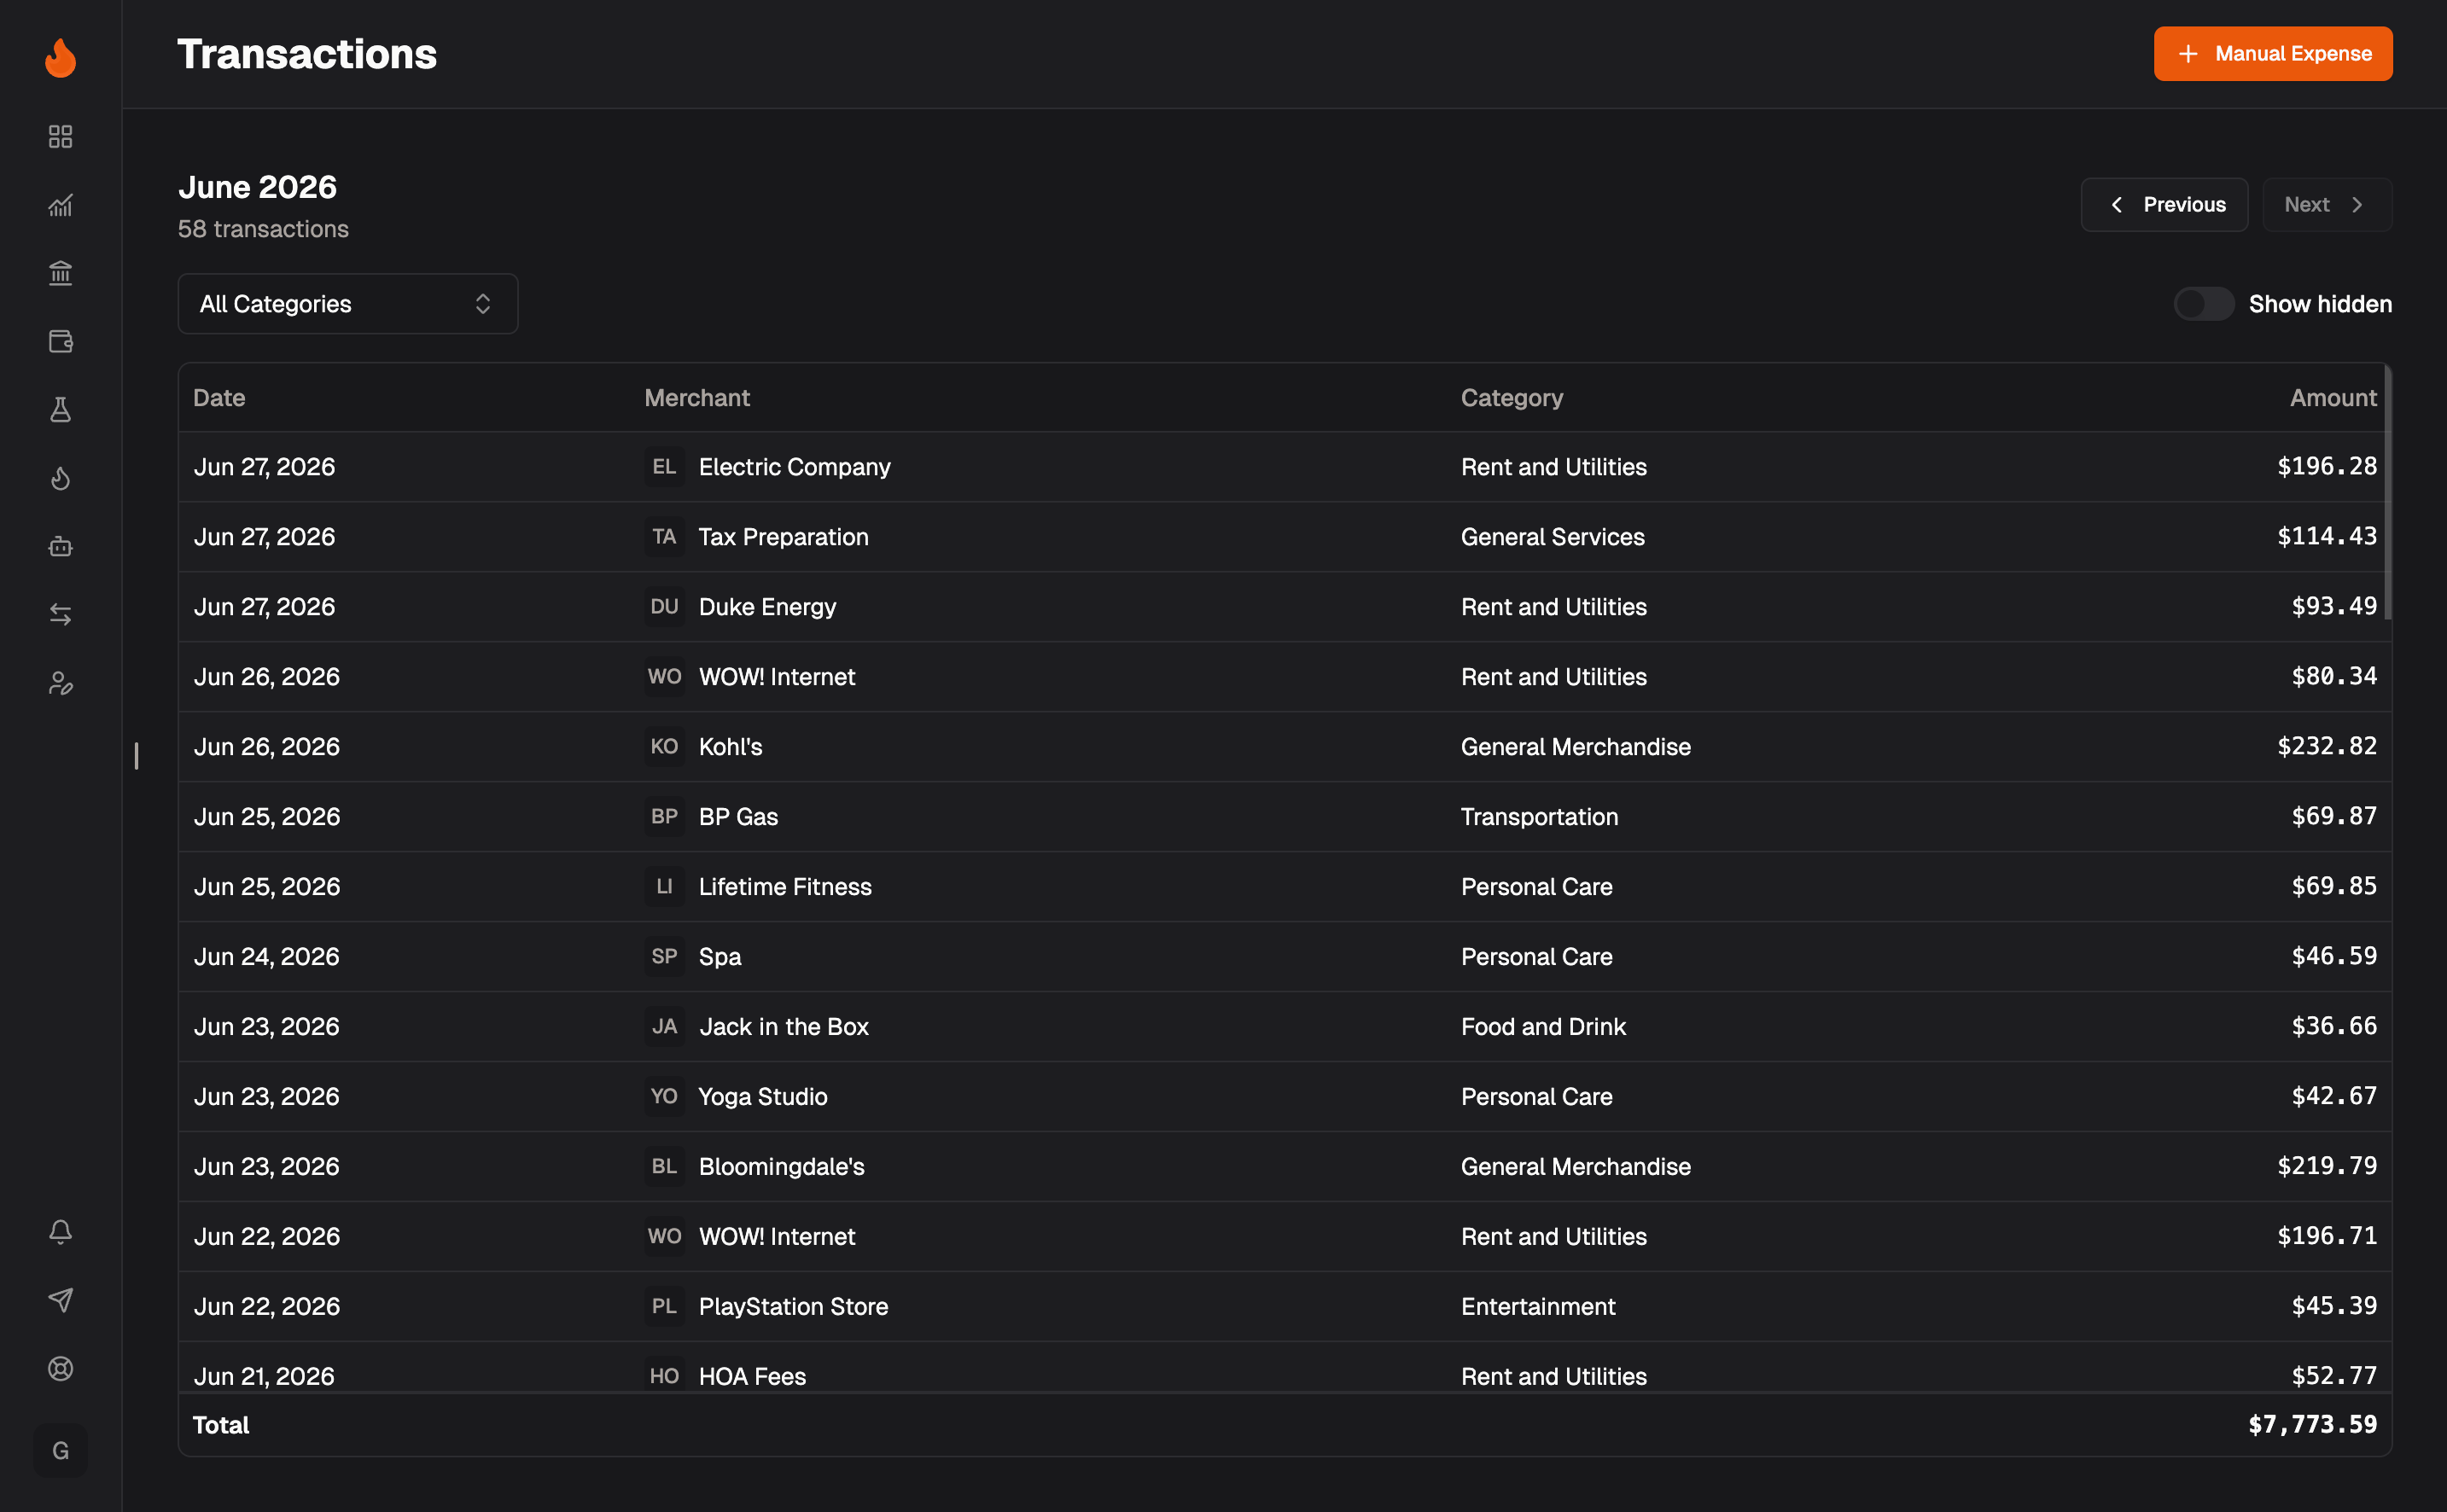The width and height of the screenshot is (2447, 1512).
Task: Open the dashboard grid icon in sidebar
Action: coord(60,136)
